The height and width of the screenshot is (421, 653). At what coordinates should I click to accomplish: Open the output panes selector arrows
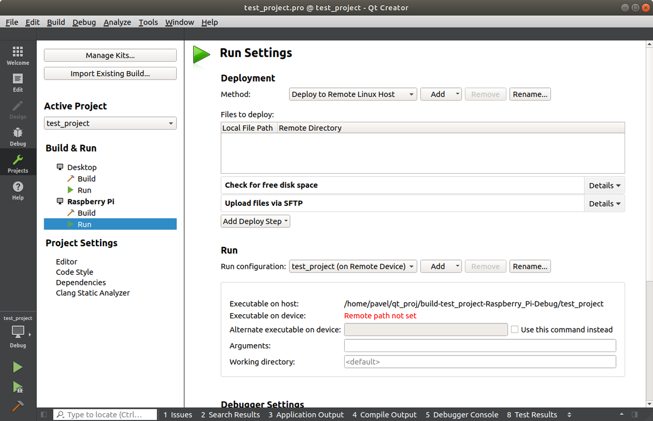569,415
